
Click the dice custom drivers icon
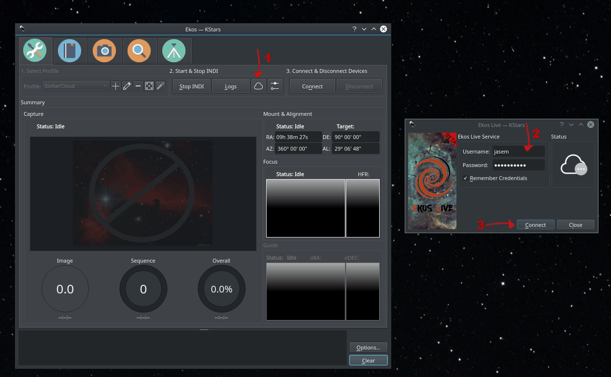click(x=149, y=86)
